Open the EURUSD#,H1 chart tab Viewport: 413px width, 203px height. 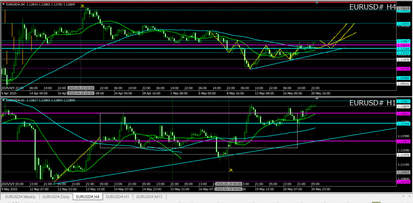click(x=118, y=197)
